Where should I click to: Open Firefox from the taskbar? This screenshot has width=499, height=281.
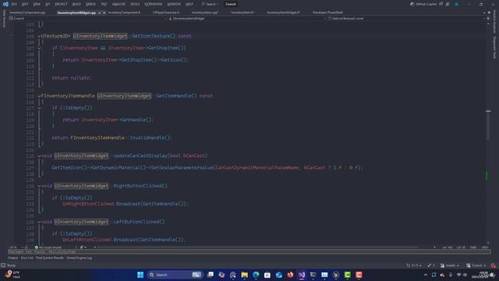[x=290, y=275]
